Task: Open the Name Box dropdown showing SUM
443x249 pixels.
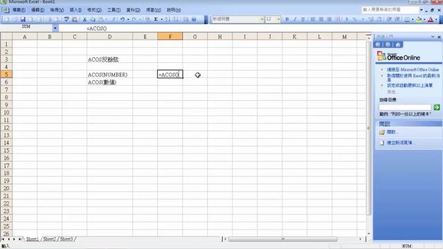Action: (x=55, y=28)
